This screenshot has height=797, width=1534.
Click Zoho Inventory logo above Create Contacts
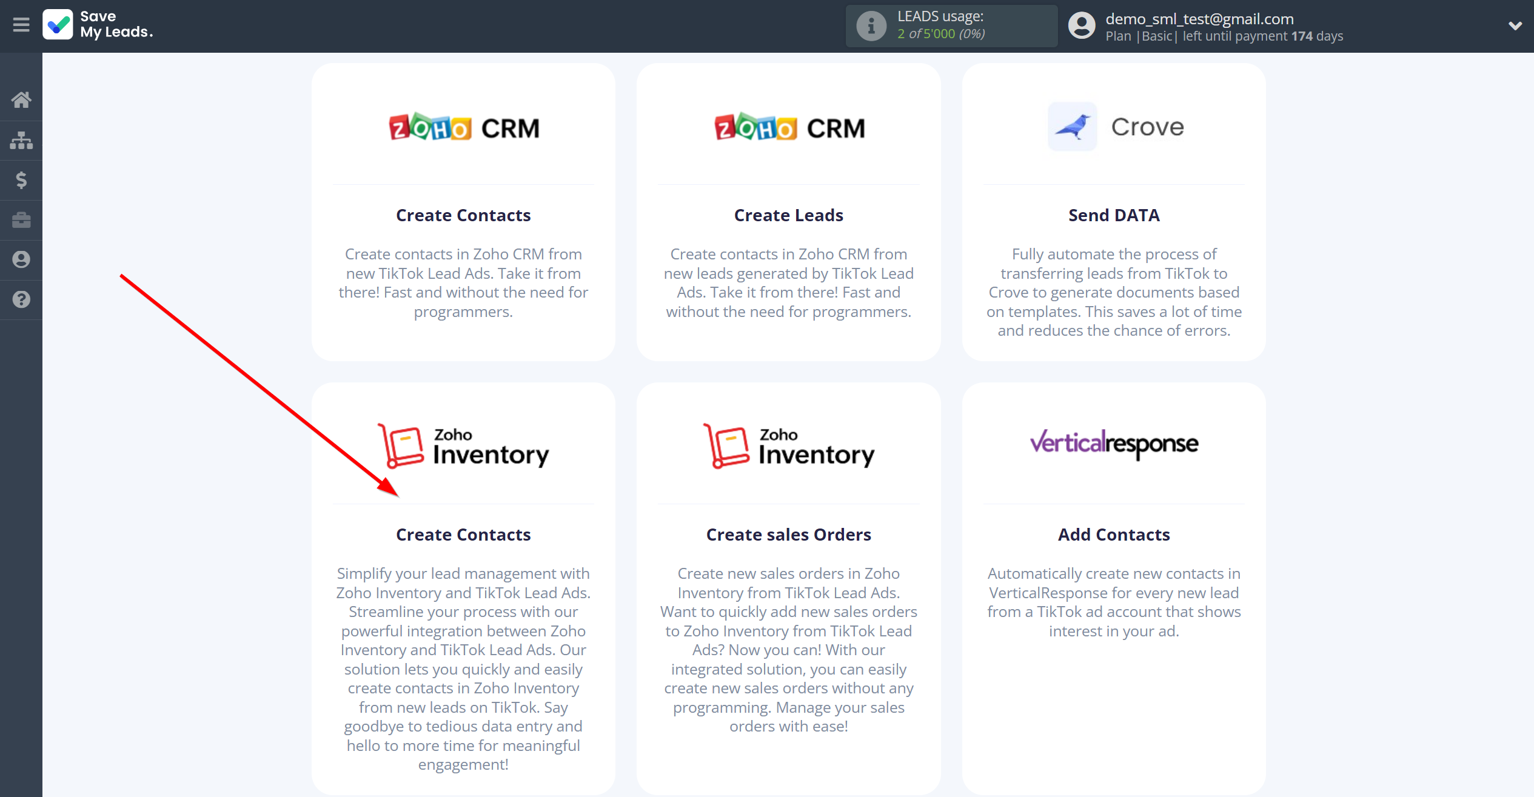click(464, 446)
